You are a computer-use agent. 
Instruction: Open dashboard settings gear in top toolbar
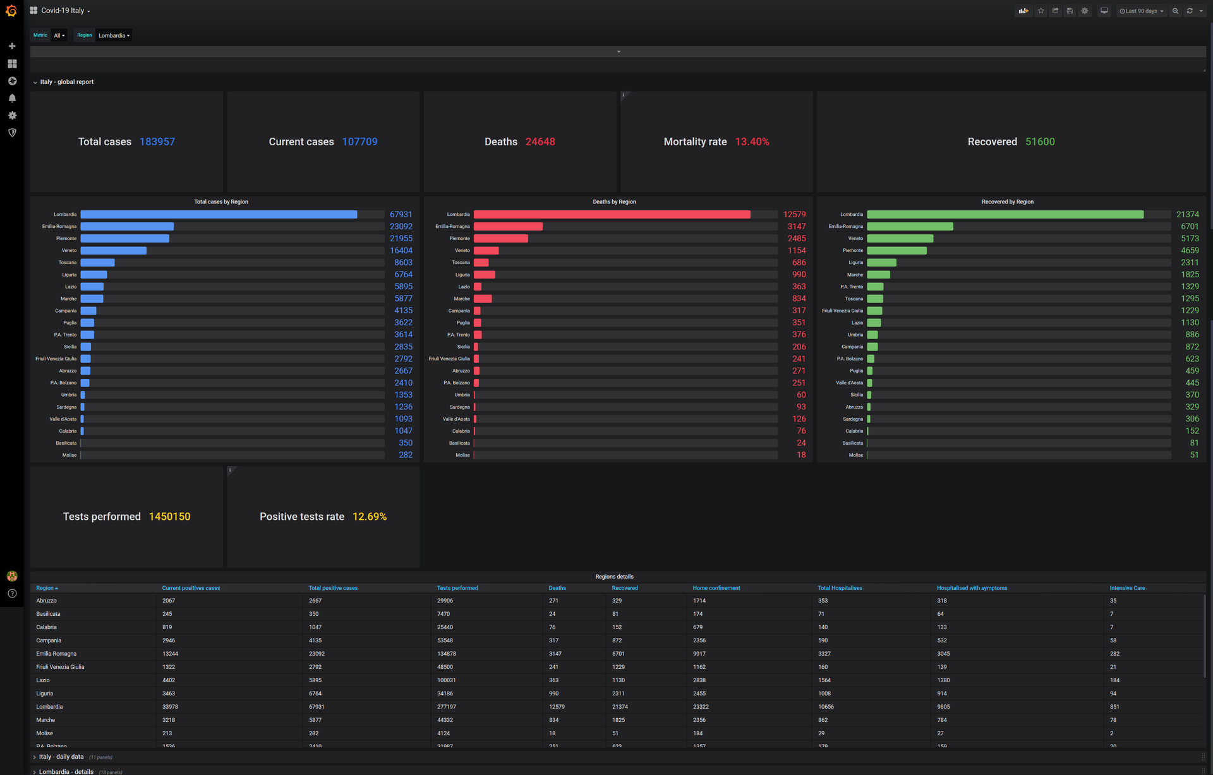coord(1085,11)
